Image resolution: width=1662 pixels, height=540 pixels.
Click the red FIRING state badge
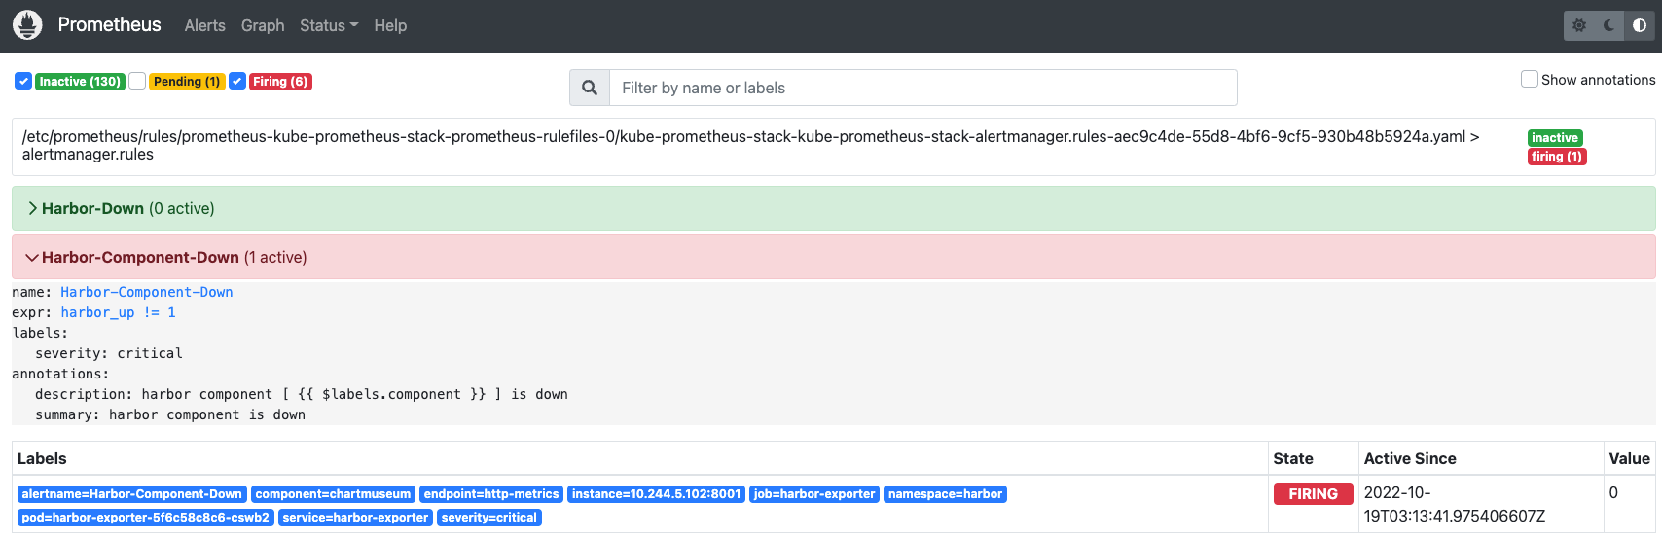(1313, 494)
